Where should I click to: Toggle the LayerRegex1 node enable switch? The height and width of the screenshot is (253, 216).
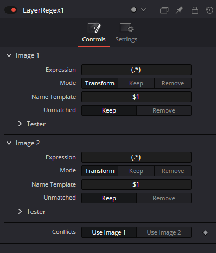(11, 10)
